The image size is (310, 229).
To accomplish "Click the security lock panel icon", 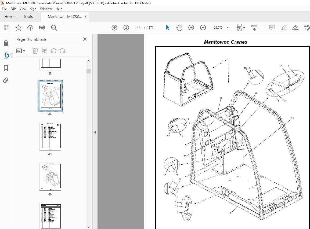I will click(6, 43).
